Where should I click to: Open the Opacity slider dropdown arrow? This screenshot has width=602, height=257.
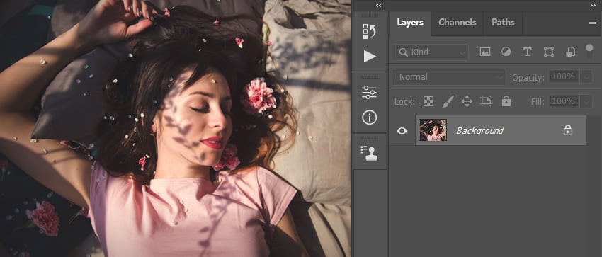(586, 76)
